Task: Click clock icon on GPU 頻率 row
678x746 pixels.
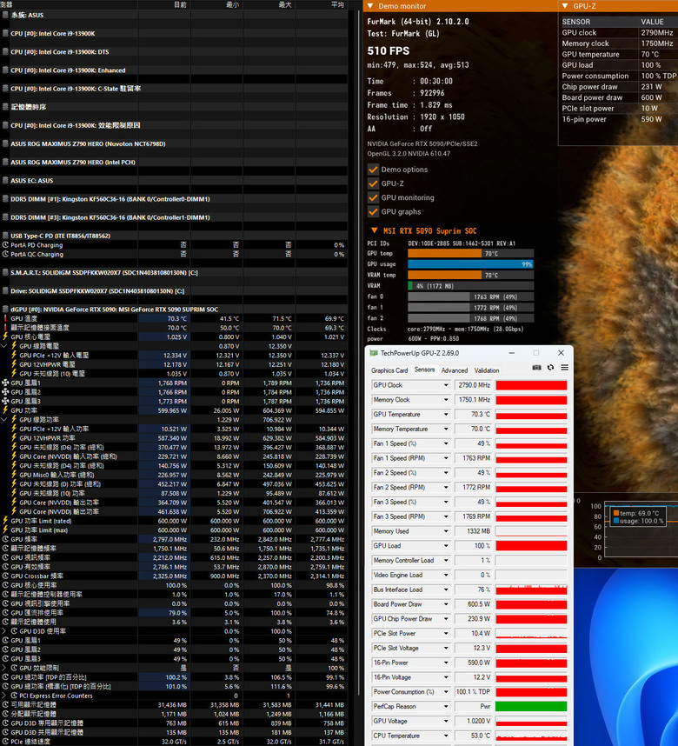Action: (x=5, y=539)
